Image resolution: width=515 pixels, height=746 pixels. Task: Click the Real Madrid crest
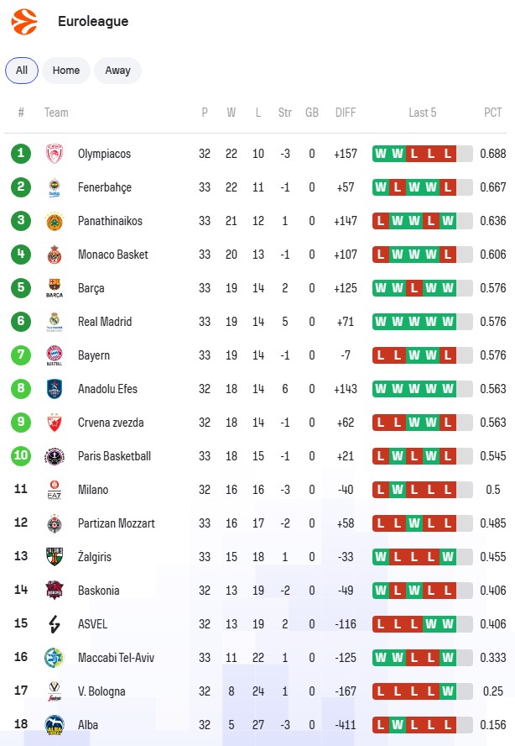coord(55,322)
